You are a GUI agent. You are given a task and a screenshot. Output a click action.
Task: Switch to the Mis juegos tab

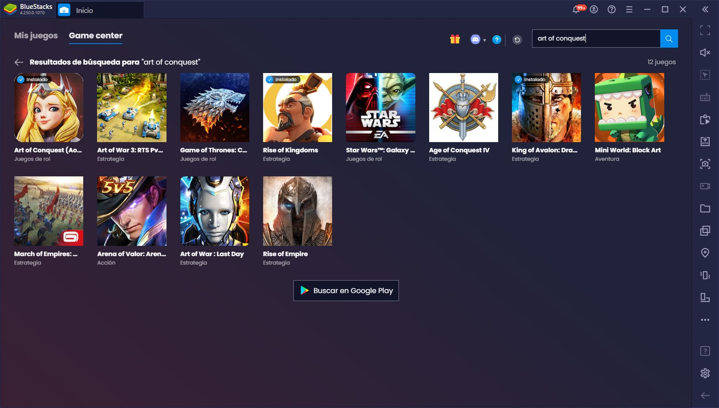click(x=36, y=36)
